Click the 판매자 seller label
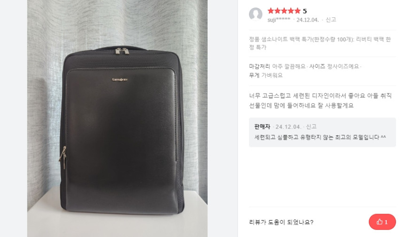This screenshot has width=404, height=237. click(262, 126)
